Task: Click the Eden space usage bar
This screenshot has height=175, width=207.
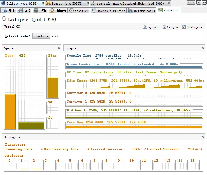Action: 53,88
